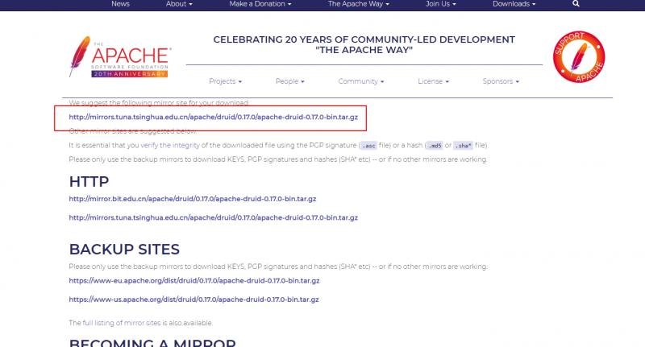The image size is (645, 347).
Task: Click the www-us.apache.org backup link
Action: pos(193,299)
